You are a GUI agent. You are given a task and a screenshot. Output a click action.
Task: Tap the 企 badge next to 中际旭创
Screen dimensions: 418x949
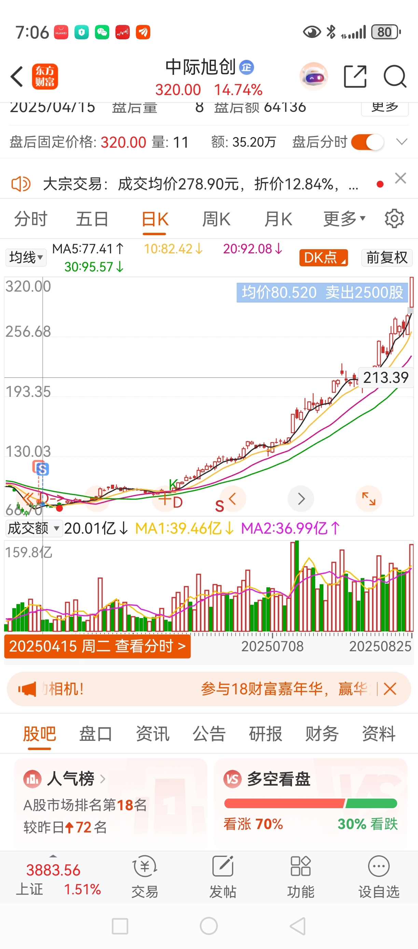pyautogui.click(x=247, y=67)
